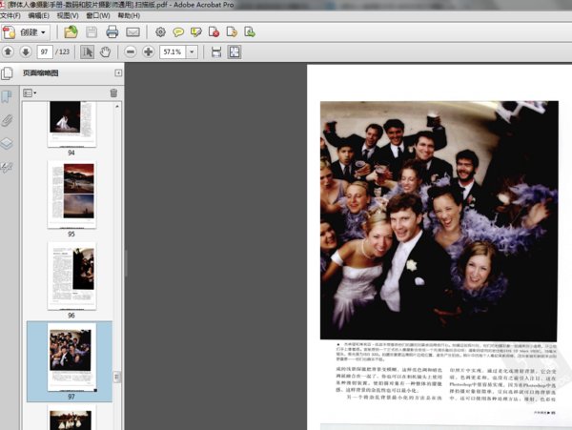Click the thumbnail panel scrollbar thumb
Screen dimensions: 572x430
[117, 377]
